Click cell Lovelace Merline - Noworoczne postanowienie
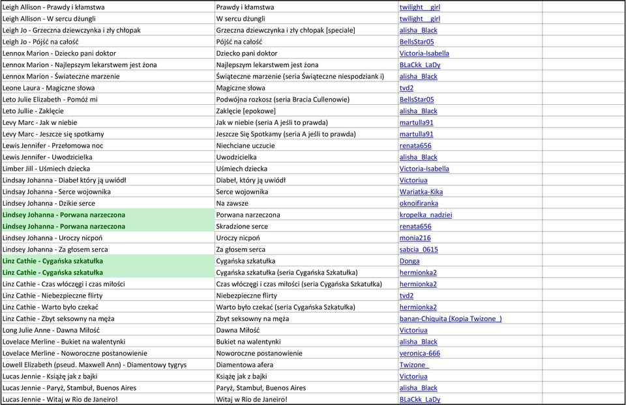The image size is (626, 405). pyautogui.click(x=108, y=354)
